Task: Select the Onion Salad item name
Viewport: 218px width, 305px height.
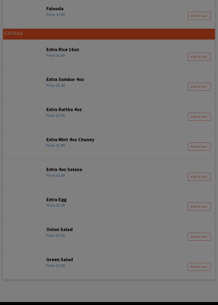Action: point(59,229)
